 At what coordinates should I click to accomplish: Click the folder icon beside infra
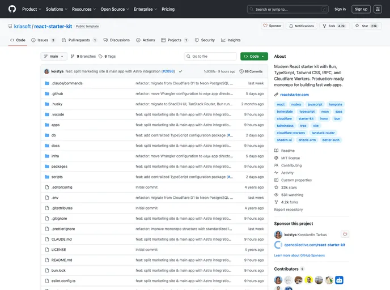click(46, 156)
